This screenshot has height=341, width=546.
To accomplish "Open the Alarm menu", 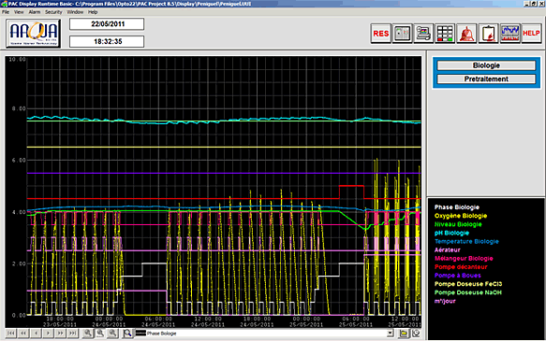I will (x=35, y=12).
